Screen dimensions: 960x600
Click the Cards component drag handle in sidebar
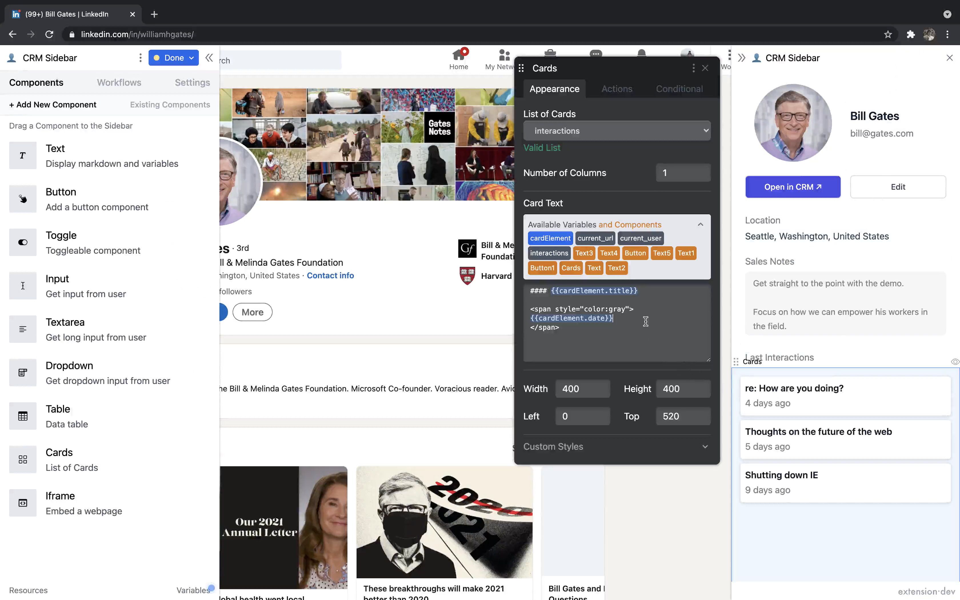pos(736,361)
